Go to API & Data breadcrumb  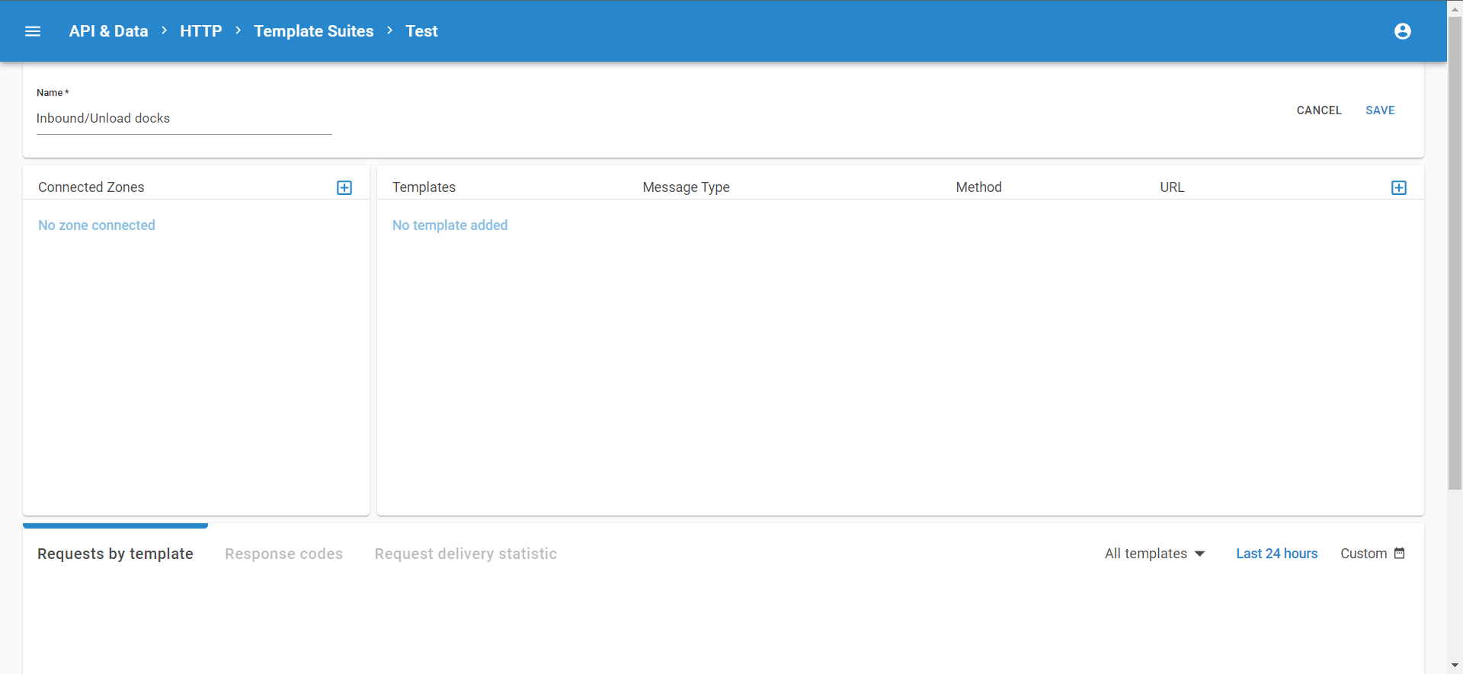(108, 31)
